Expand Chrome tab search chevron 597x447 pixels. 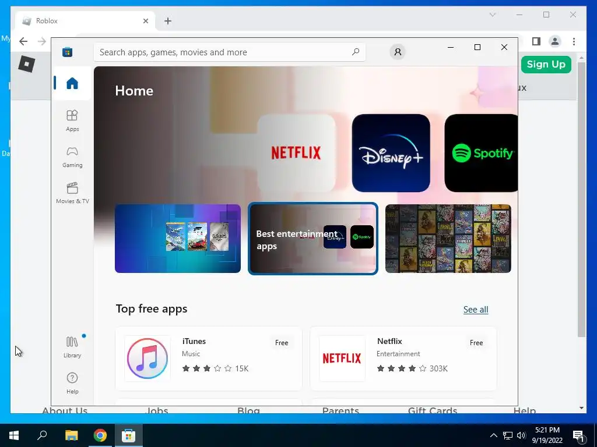click(492, 15)
